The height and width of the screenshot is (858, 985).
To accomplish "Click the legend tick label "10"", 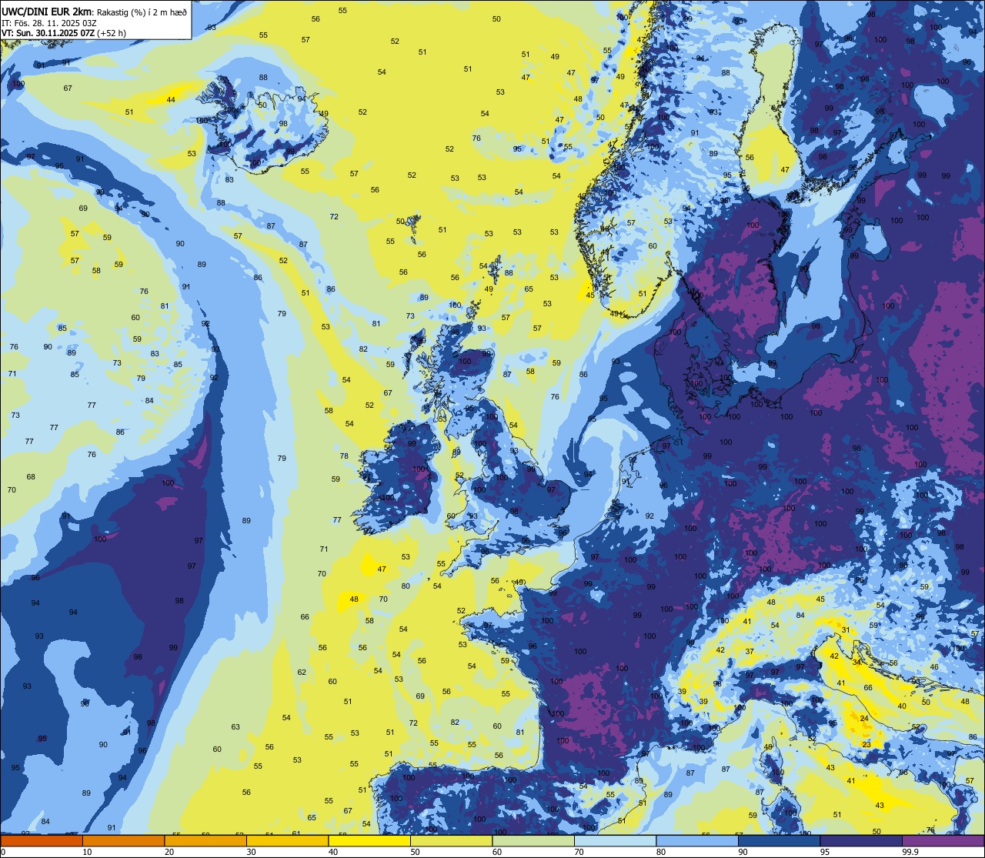I will click(x=87, y=852).
